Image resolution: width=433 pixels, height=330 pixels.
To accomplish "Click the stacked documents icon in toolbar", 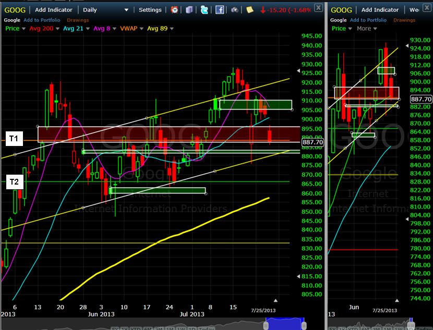I will 189,10.
